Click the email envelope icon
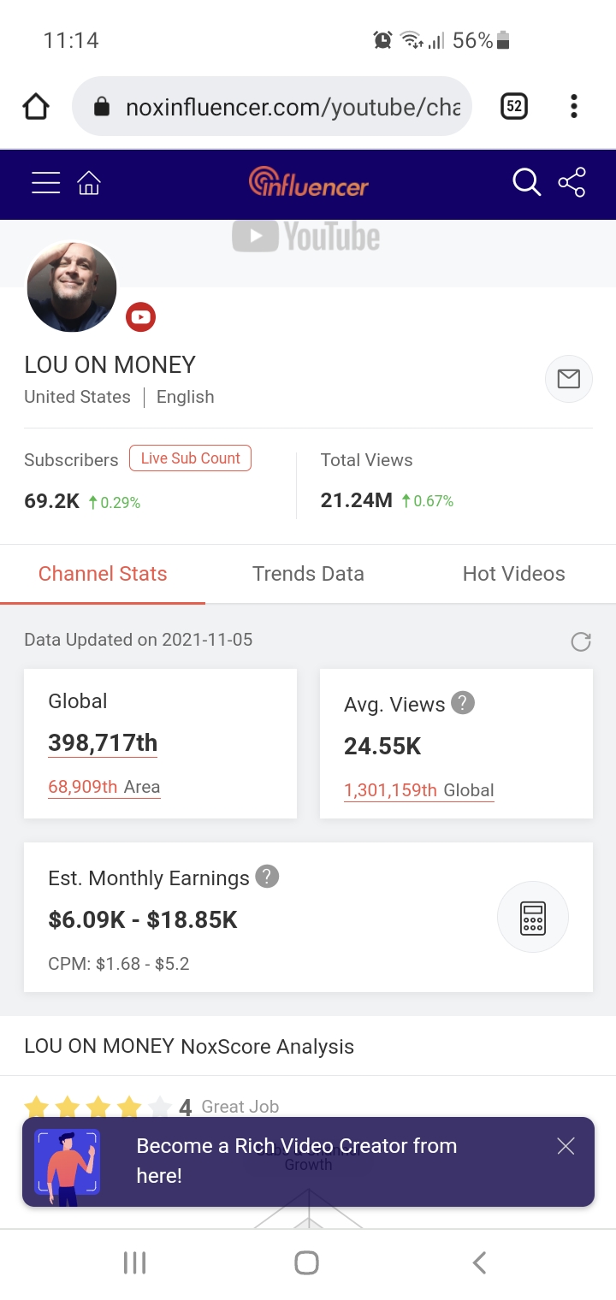 [569, 379]
